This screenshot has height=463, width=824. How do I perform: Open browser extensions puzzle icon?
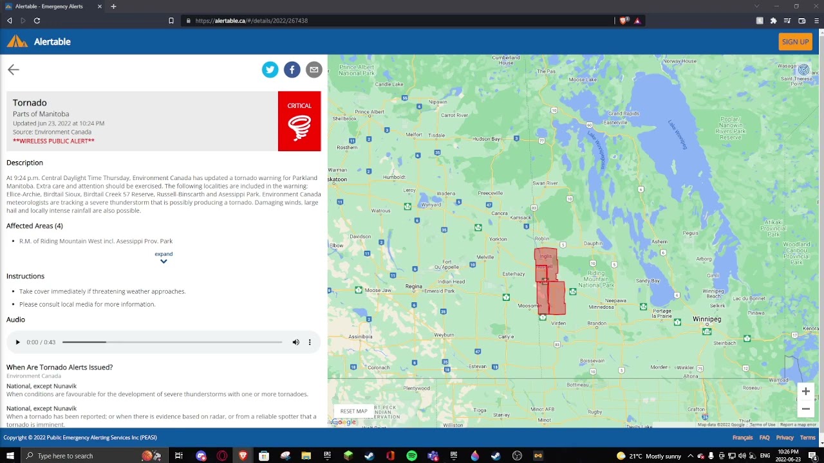click(773, 21)
